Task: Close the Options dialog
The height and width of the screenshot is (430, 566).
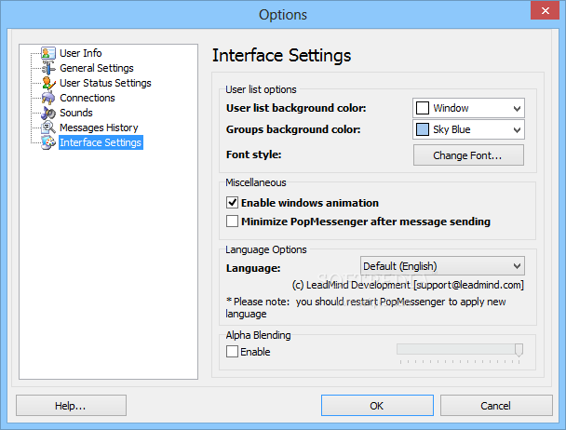Action: tap(546, 10)
